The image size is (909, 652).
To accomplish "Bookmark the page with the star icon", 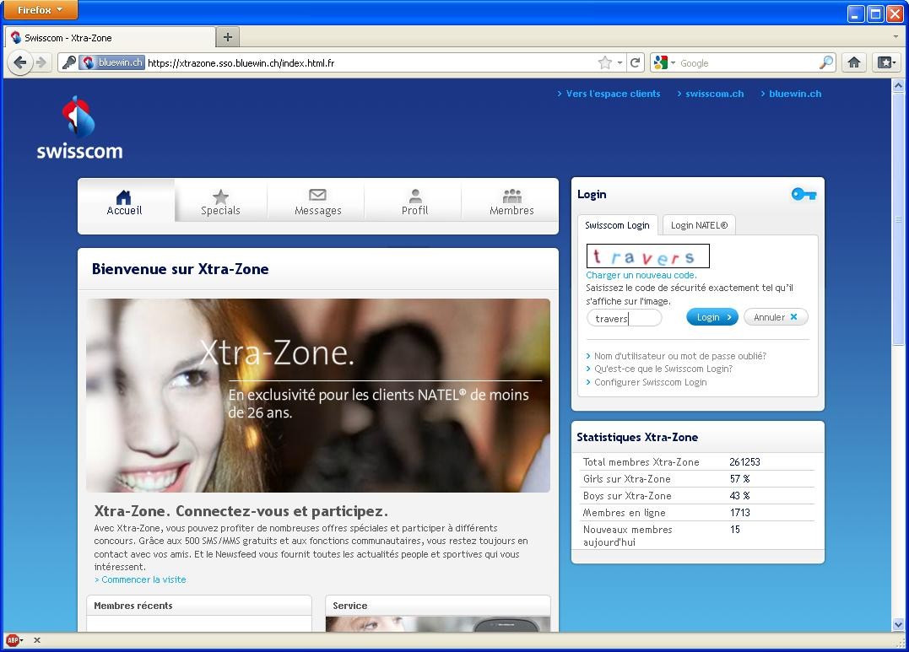I will [605, 62].
